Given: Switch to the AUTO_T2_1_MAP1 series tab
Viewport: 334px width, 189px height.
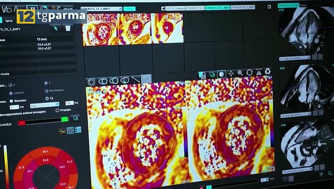Looking at the screenshot, I should [217, 7].
